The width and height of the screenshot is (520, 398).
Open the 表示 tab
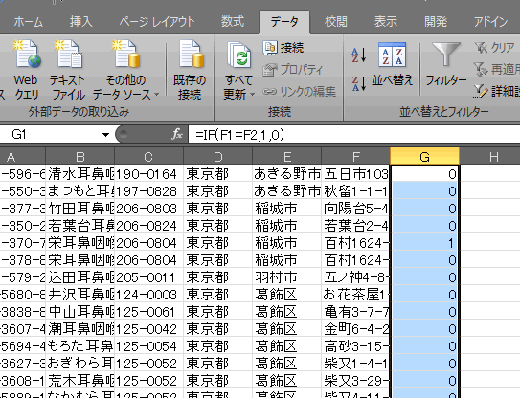(x=385, y=22)
